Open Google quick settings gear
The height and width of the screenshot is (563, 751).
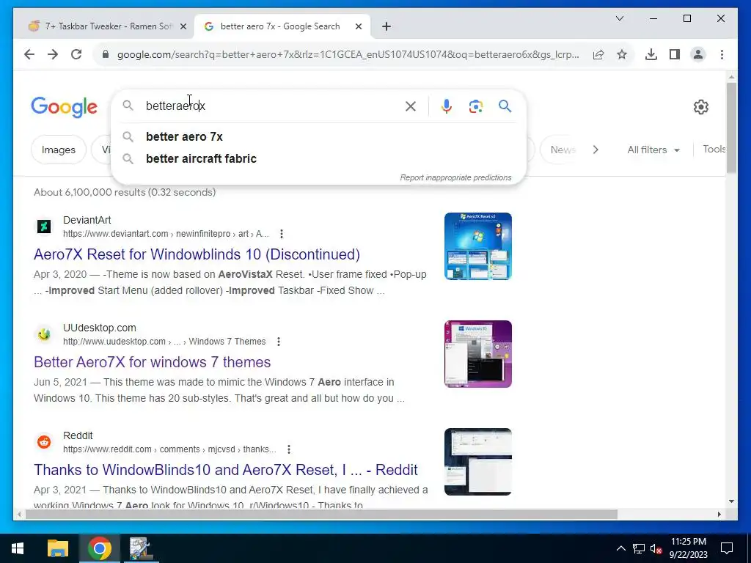[700, 107]
